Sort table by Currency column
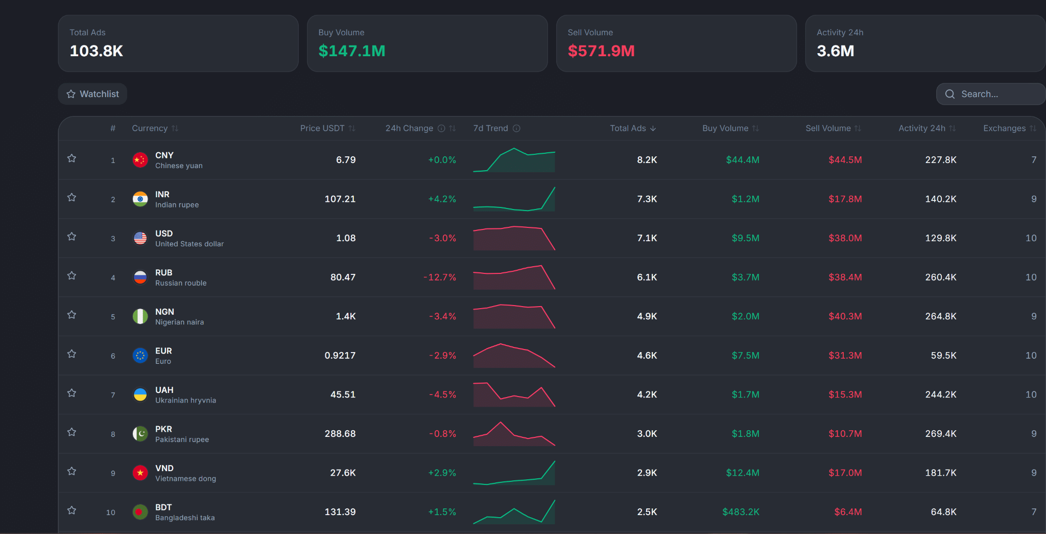 pos(155,128)
